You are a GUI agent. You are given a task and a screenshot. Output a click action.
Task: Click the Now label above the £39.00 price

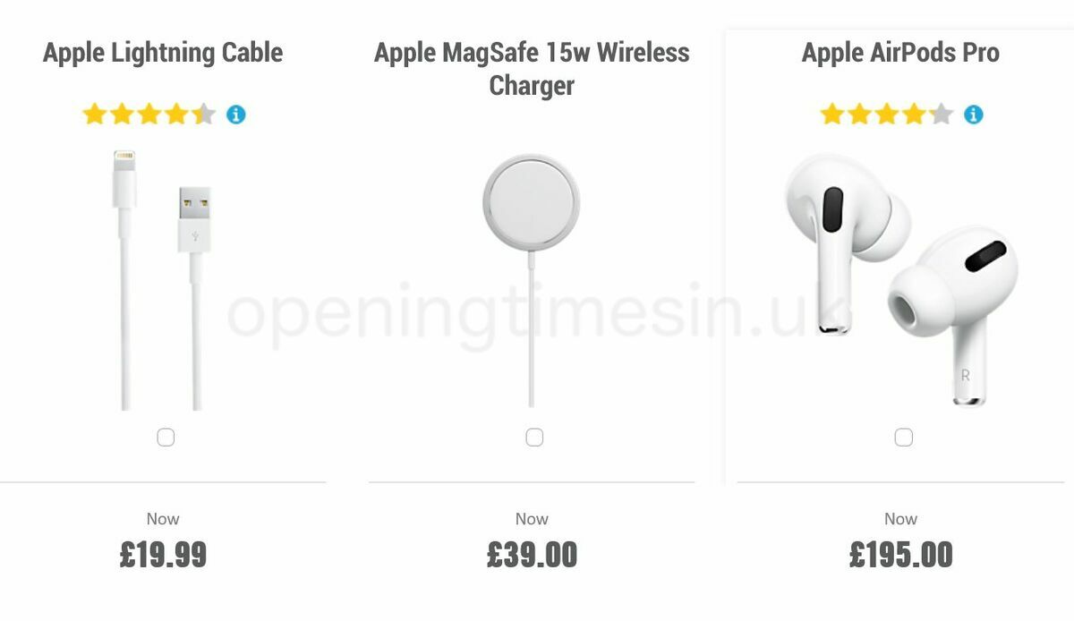tap(533, 518)
